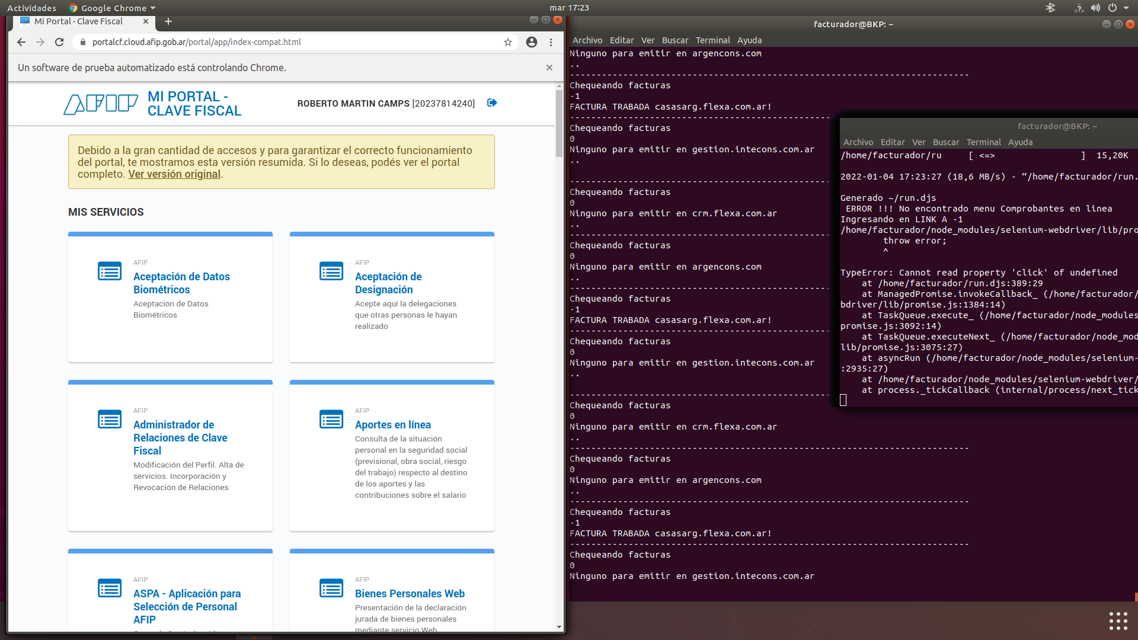Click the Aceptación de Datos Biométricos icon
Screen dimensions: 1138x640
110,271
